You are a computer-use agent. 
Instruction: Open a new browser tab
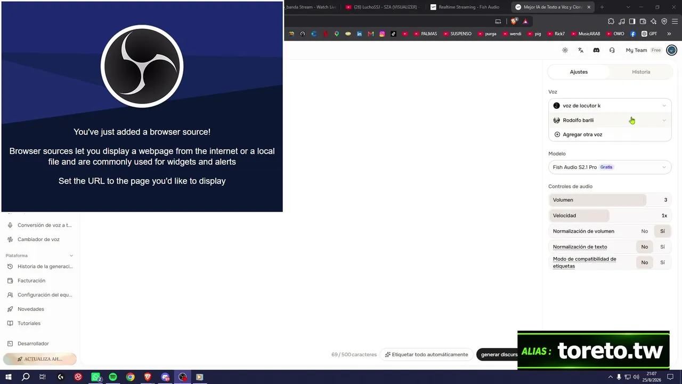[x=602, y=7]
